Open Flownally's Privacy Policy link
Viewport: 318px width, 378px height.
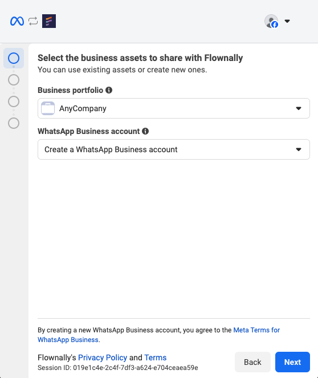pyautogui.click(x=103, y=357)
